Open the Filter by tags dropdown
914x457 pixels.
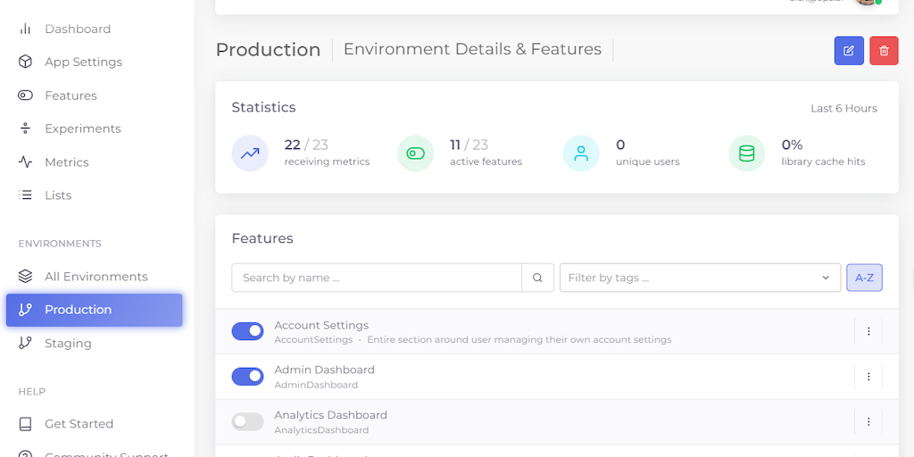click(700, 278)
